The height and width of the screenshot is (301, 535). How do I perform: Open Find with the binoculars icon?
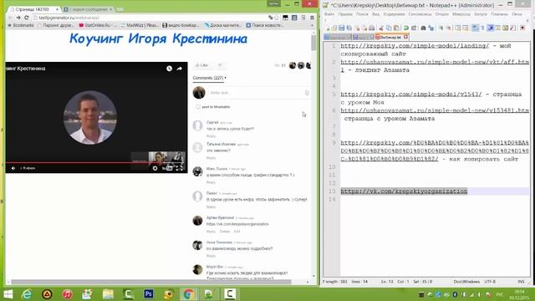pyautogui.click(x=424, y=28)
